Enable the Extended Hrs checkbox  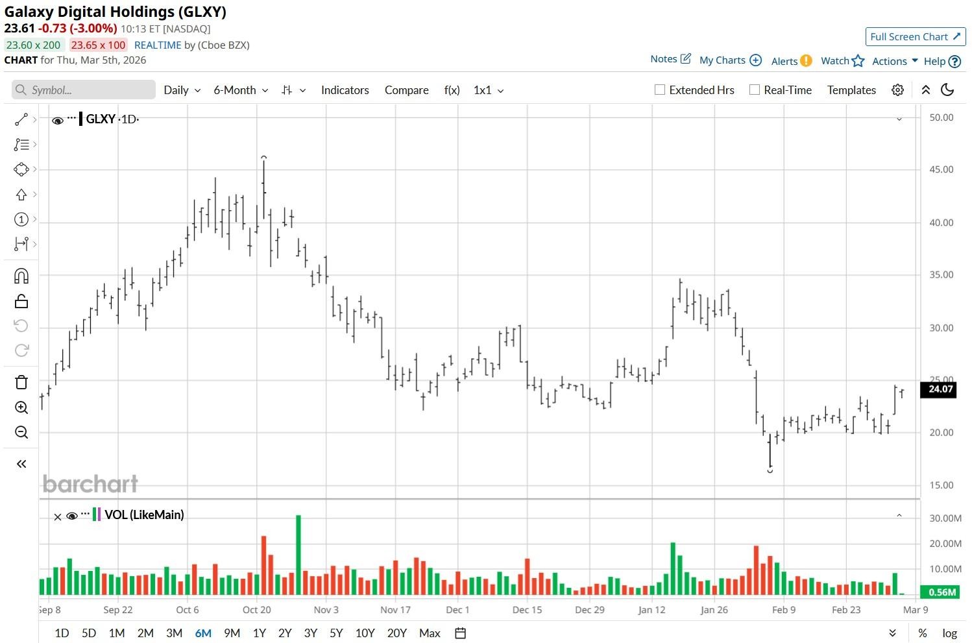point(660,90)
